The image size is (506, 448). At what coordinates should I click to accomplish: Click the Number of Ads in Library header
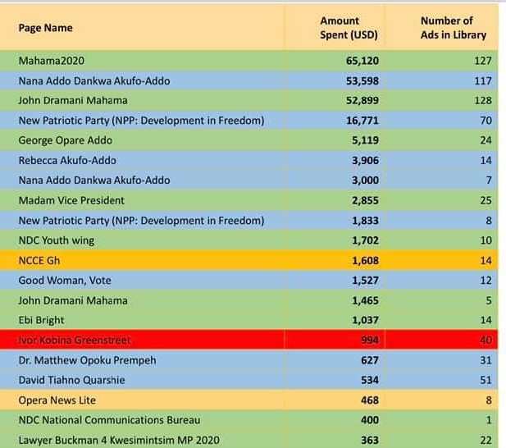[x=453, y=28]
